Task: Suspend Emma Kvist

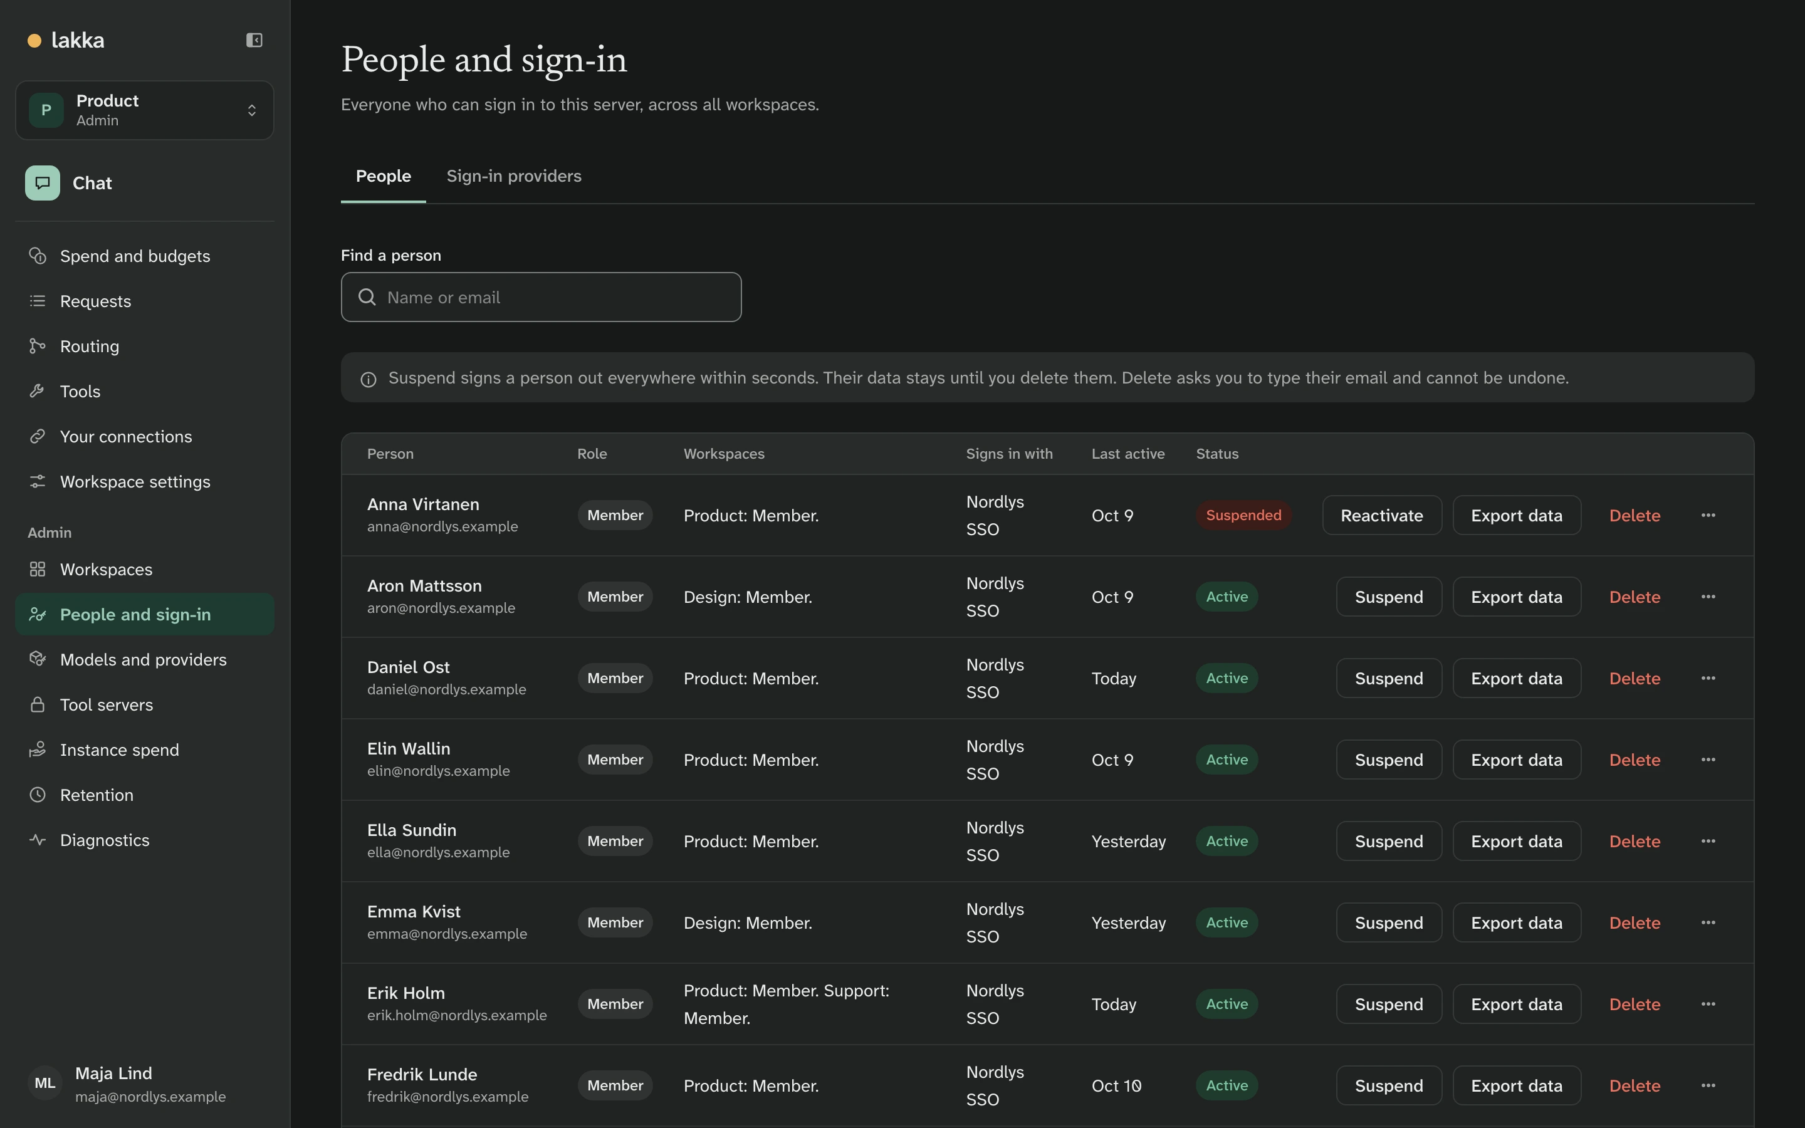Action: pos(1389,923)
